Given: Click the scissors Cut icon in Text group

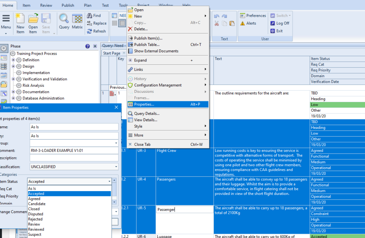Looking at the screenshot, I should point(217,23).
